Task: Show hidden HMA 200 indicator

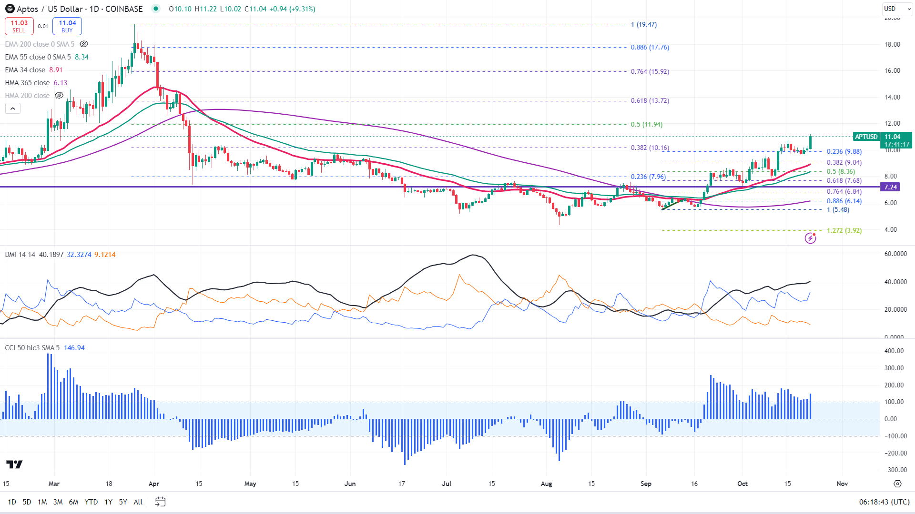Action: click(59, 95)
